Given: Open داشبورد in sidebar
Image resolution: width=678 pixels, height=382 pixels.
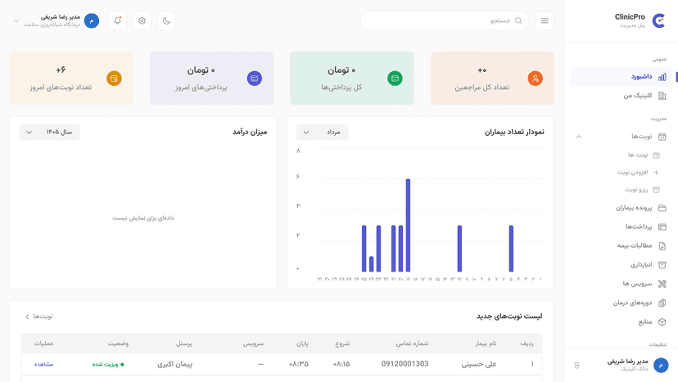Looking at the screenshot, I should pos(621,77).
